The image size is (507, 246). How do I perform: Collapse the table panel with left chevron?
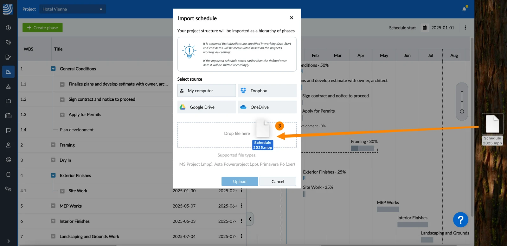pyautogui.click(x=250, y=219)
